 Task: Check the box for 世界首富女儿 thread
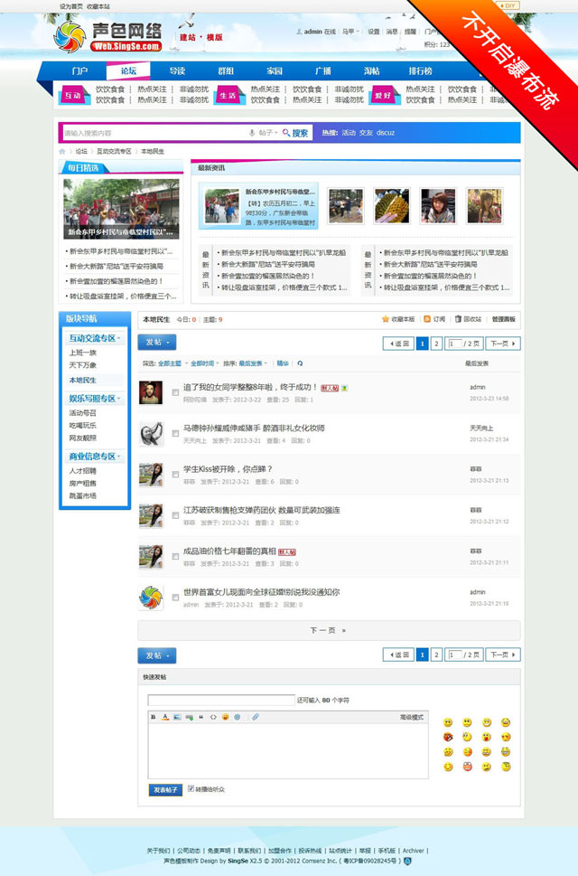pyautogui.click(x=175, y=598)
